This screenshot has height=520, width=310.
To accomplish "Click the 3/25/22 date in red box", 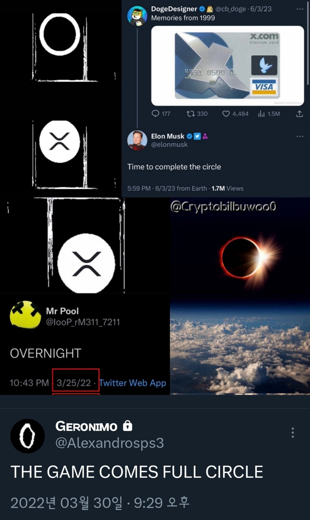I will pyautogui.click(x=74, y=383).
